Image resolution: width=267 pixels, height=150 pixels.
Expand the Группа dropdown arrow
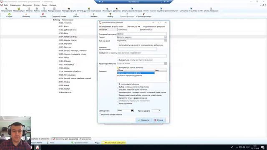pyautogui.click(x=165, y=37)
